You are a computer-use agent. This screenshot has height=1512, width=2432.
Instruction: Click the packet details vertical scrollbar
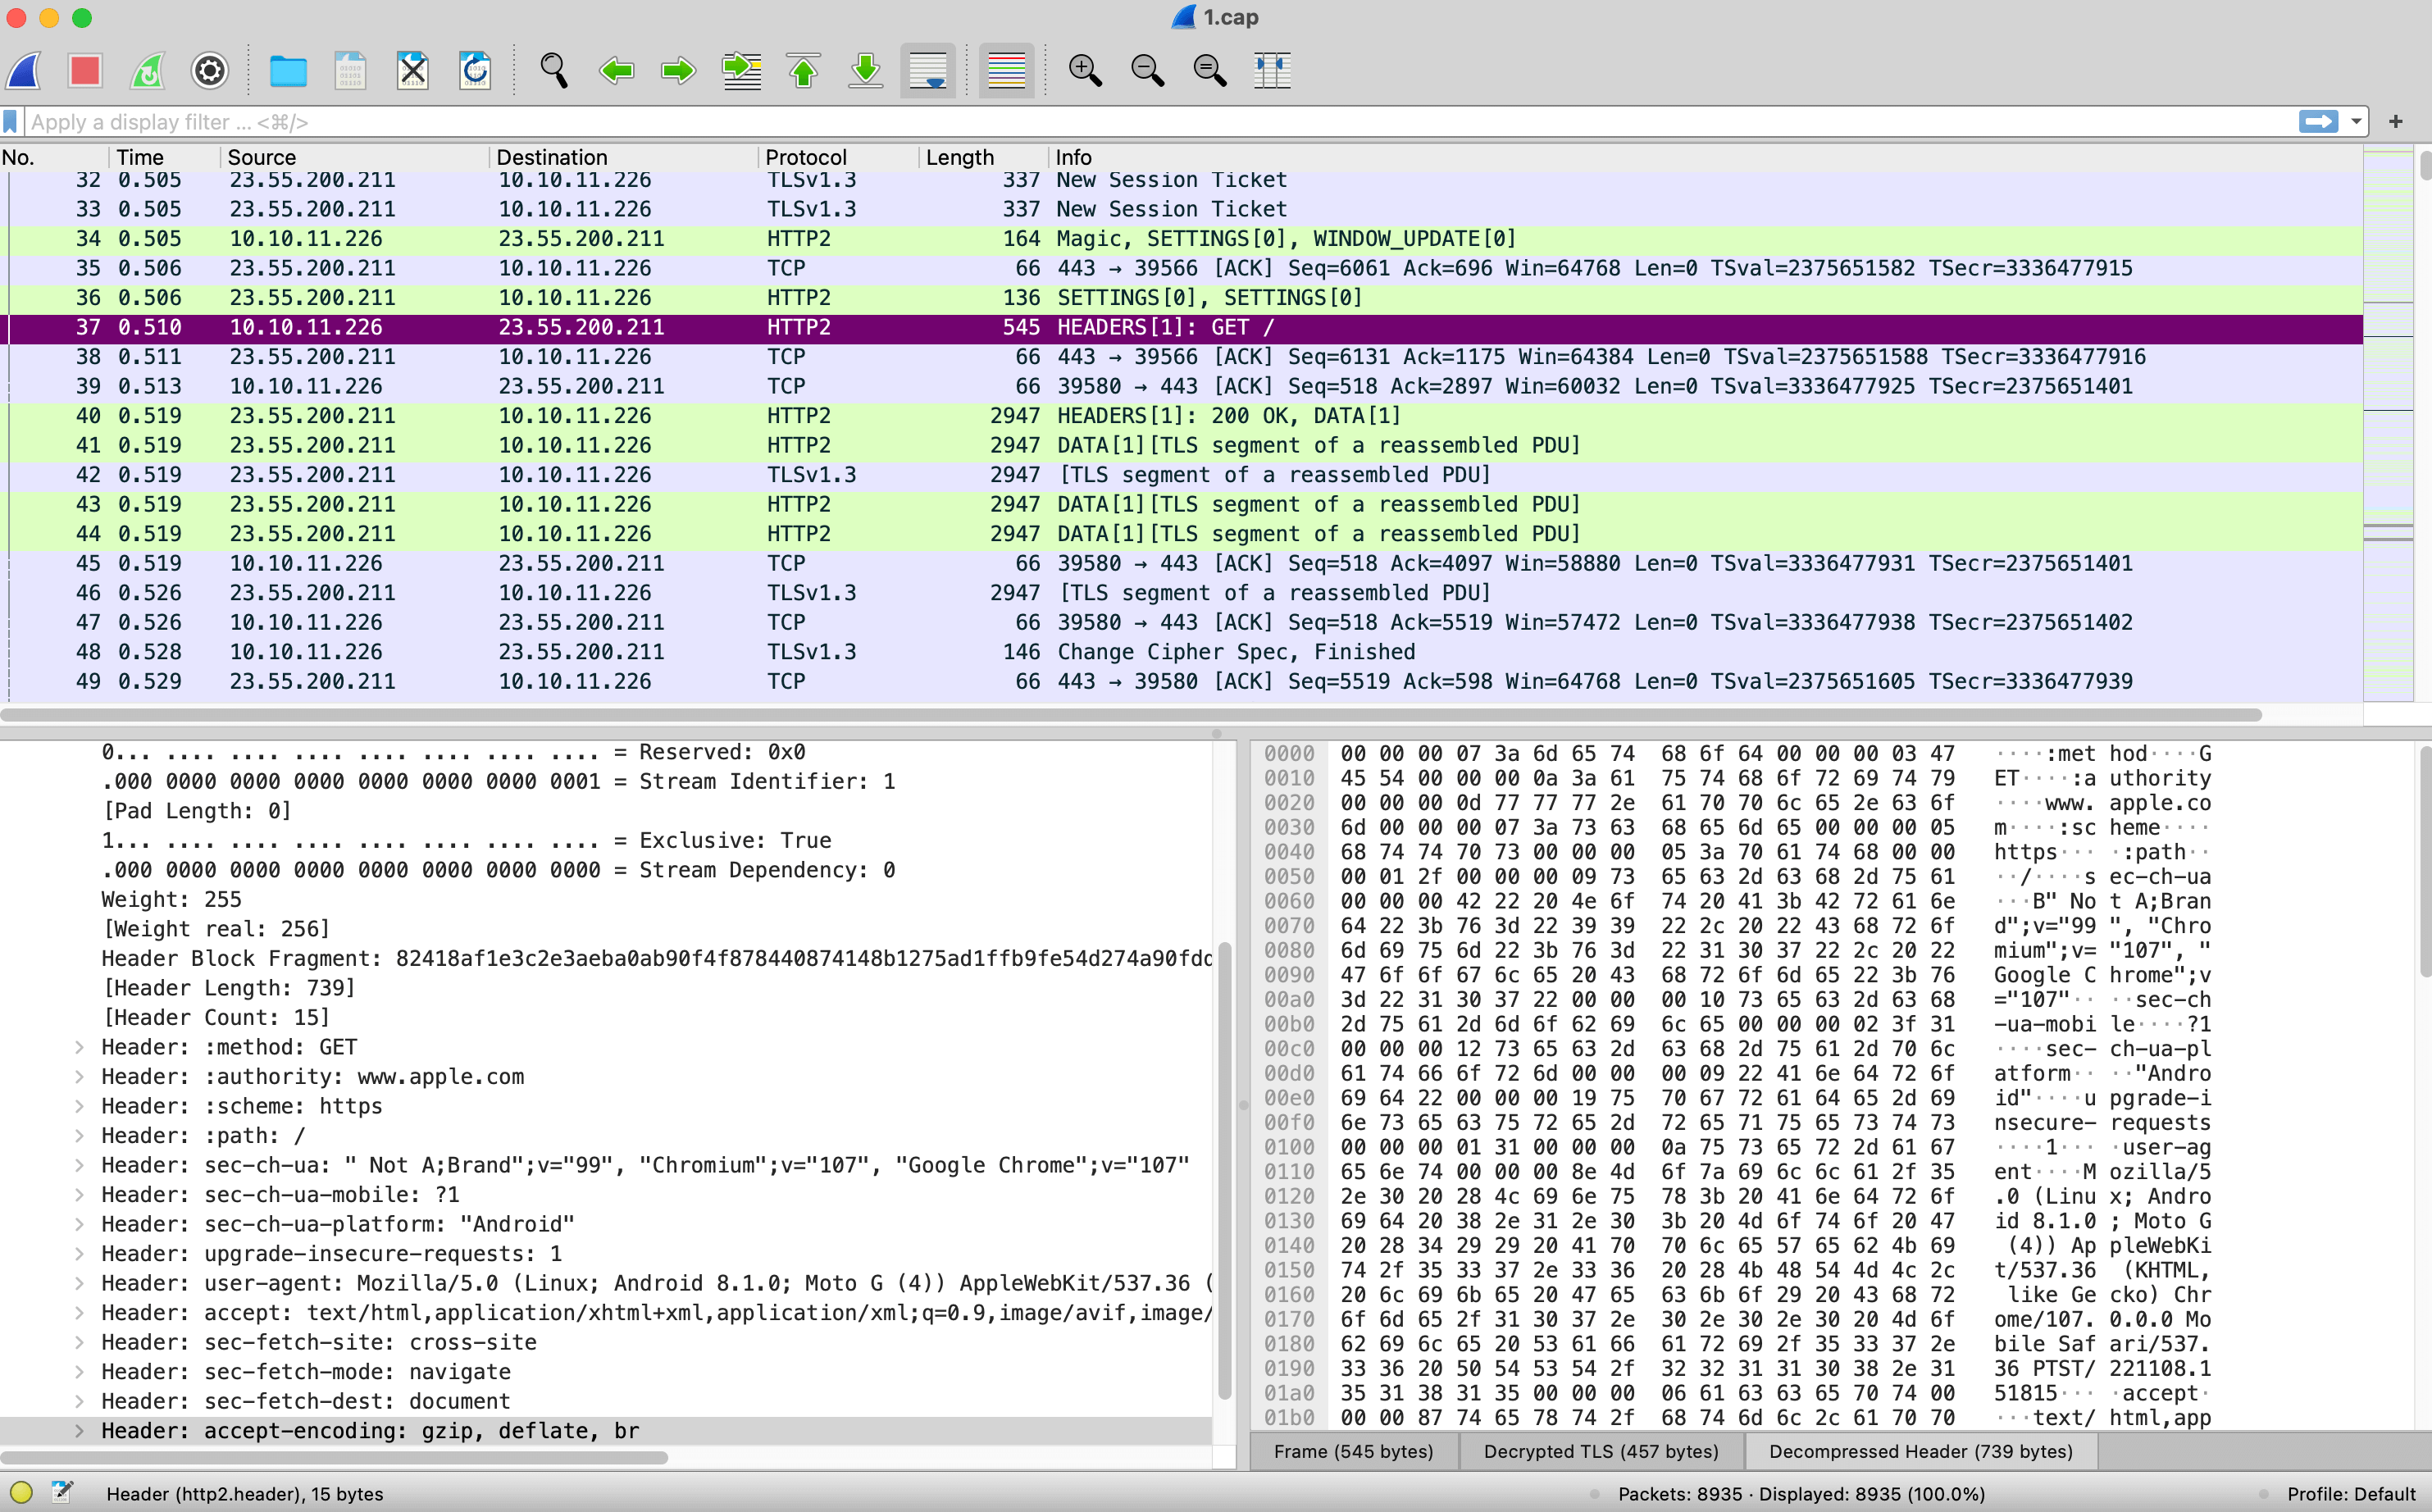[1224, 1170]
